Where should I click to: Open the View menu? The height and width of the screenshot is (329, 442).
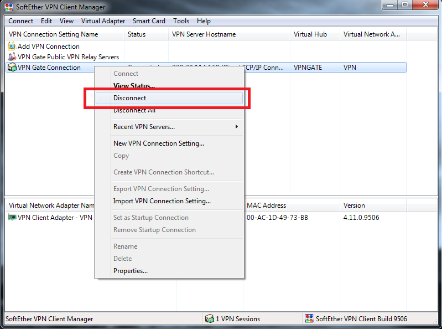[66, 21]
